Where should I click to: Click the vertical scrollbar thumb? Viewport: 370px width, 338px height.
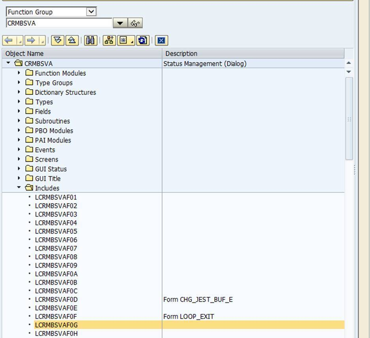(349, 119)
